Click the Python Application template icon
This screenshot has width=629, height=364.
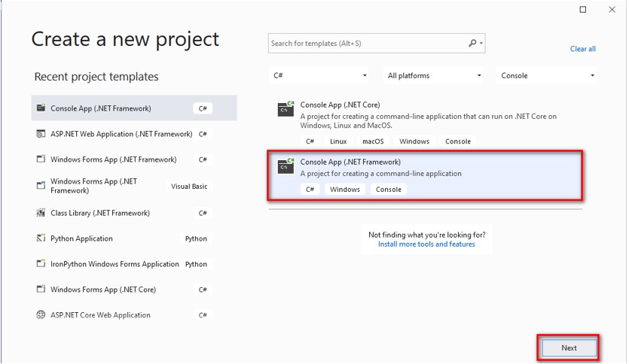pyautogui.click(x=41, y=238)
